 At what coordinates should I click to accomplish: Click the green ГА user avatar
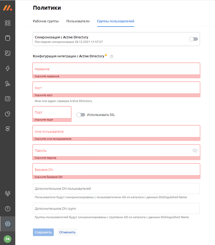8,239
